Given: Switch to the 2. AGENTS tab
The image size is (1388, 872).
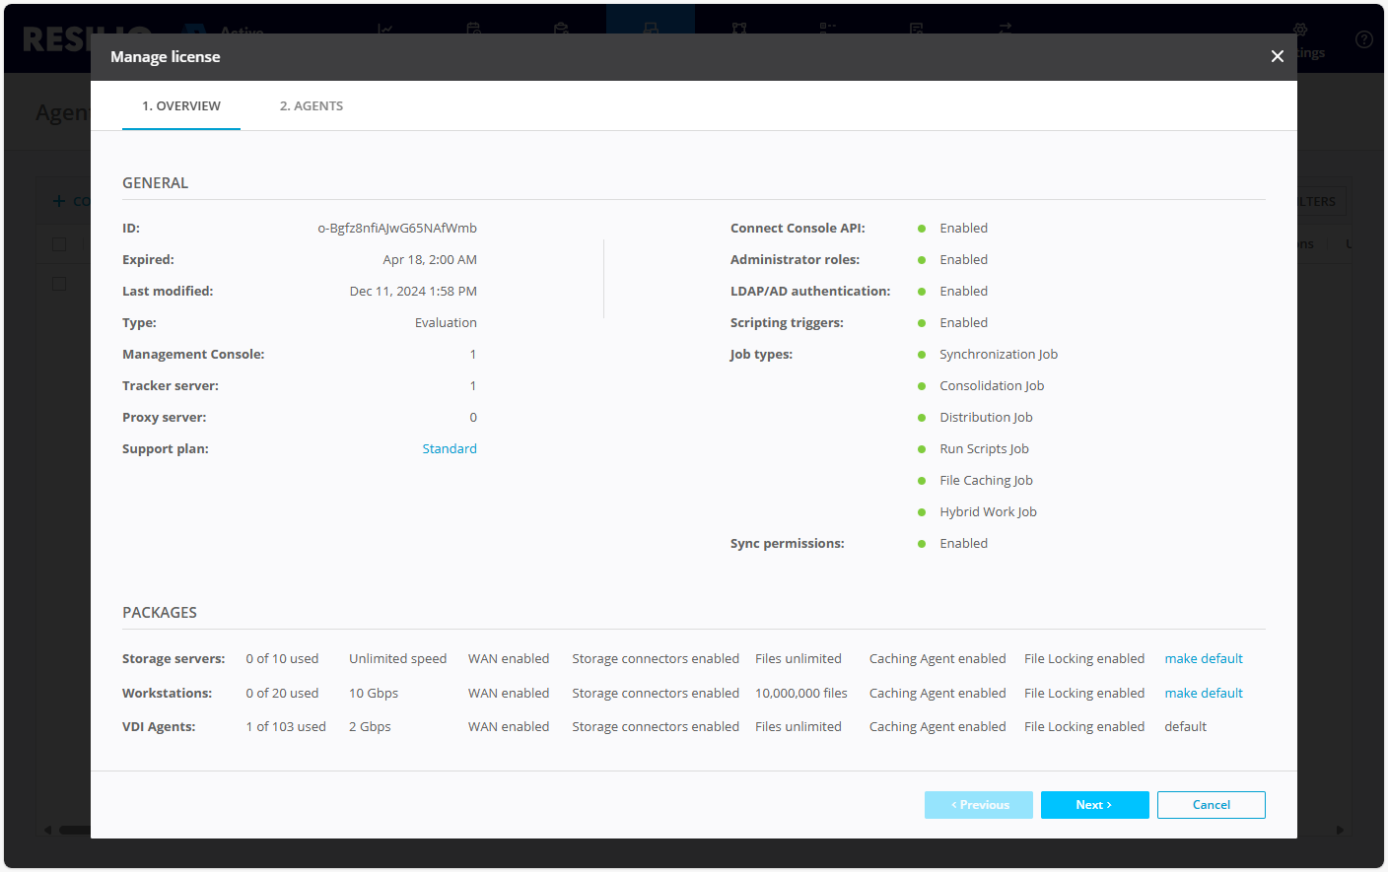Looking at the screenshot, I should 312,105.
